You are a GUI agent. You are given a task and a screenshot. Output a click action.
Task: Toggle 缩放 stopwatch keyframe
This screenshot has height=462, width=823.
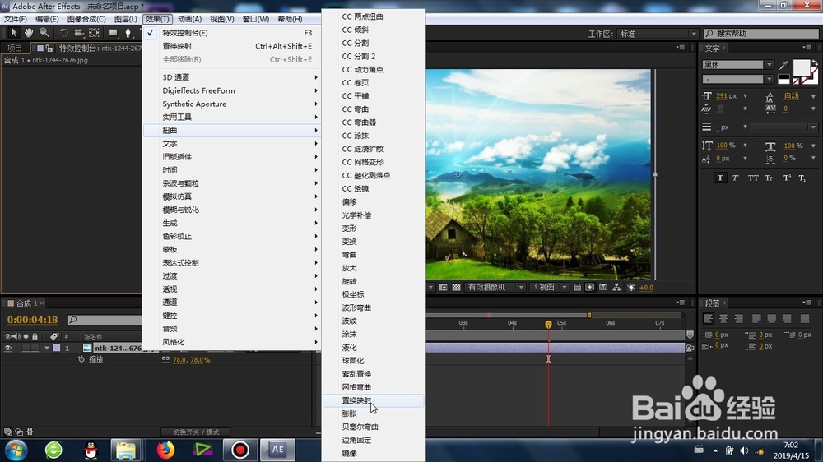[x=81, y=359]
